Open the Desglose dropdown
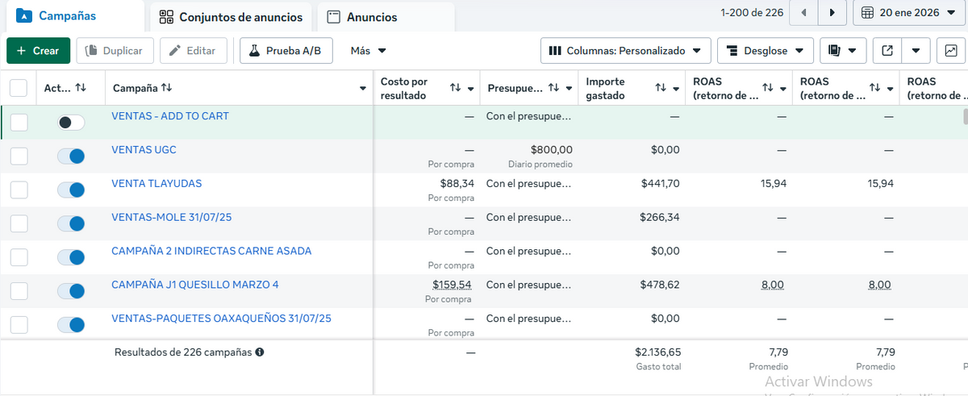 coord(765,51)
